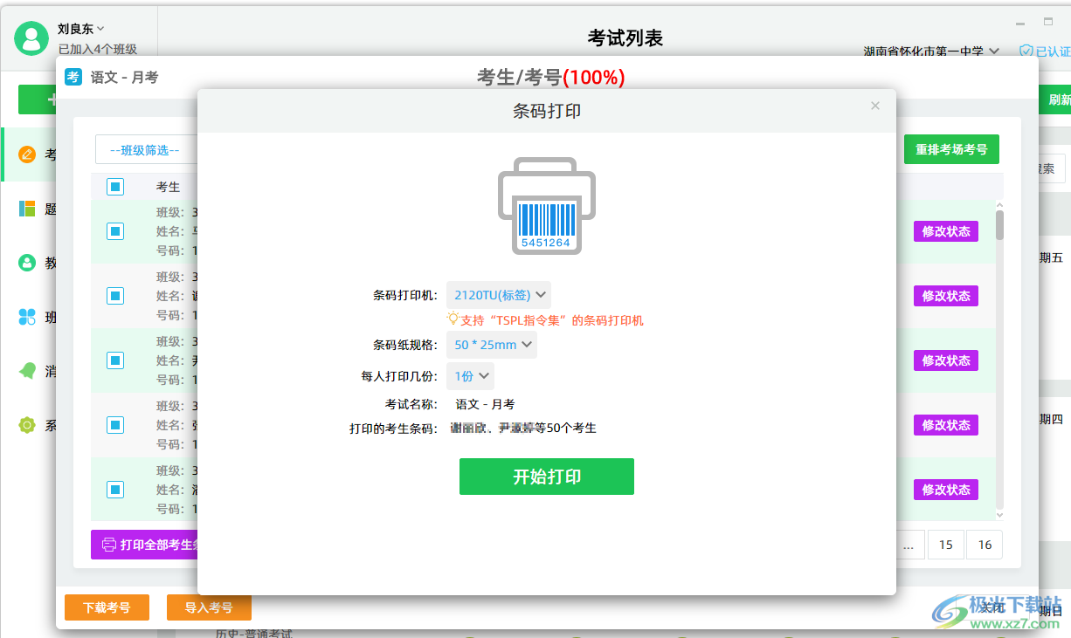This screenshot has width=1071, height=638.
Task: Close the 条码打印 dialog
Action: [x=875, y=106]
